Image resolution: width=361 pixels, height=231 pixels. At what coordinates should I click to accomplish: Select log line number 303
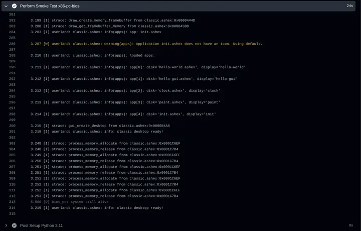point(12,143)
